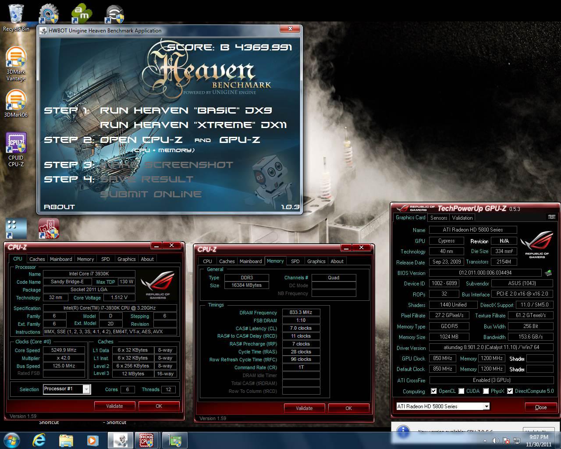Click the Driver Version field atiumdag 8.901.2.0
Screen dimensions: 561x449
pos(491,348)
